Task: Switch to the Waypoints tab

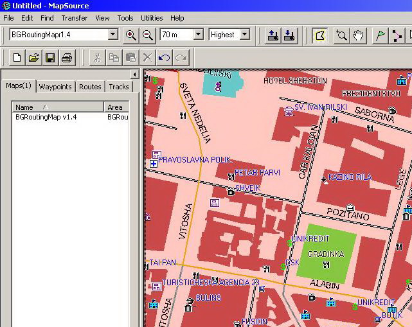Action: click(x=55, y=87)
